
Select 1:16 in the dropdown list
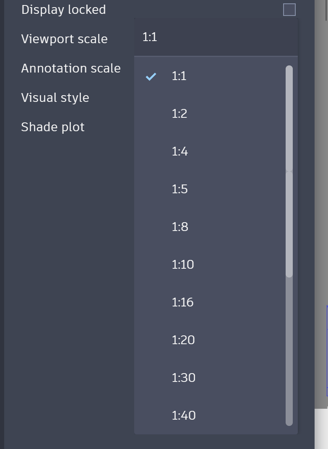(x=183, y=302)
